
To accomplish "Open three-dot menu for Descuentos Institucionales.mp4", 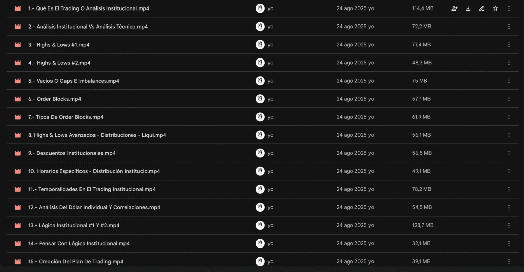I will click(x=509, y=153).
